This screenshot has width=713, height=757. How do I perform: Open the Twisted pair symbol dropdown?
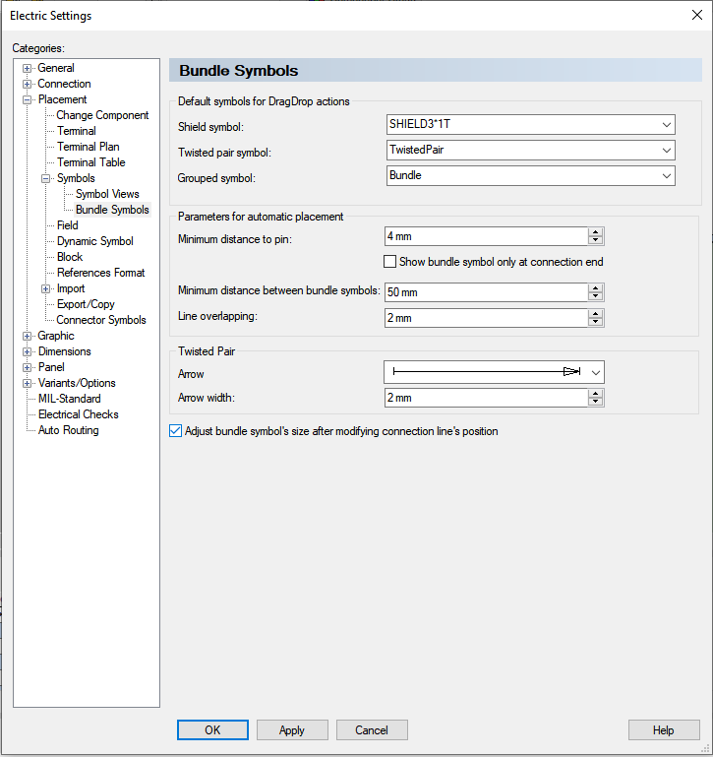tap(666, 151)
